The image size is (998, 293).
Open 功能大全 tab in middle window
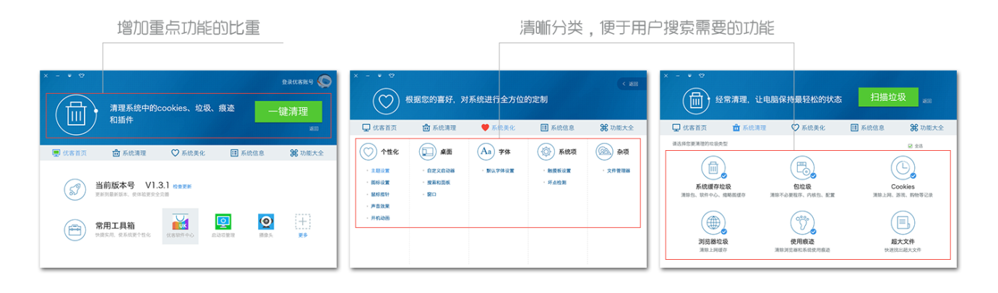(616, 128)
